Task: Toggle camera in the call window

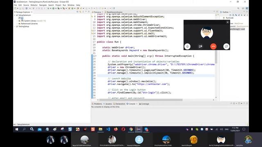Action: tap(200, 46)
